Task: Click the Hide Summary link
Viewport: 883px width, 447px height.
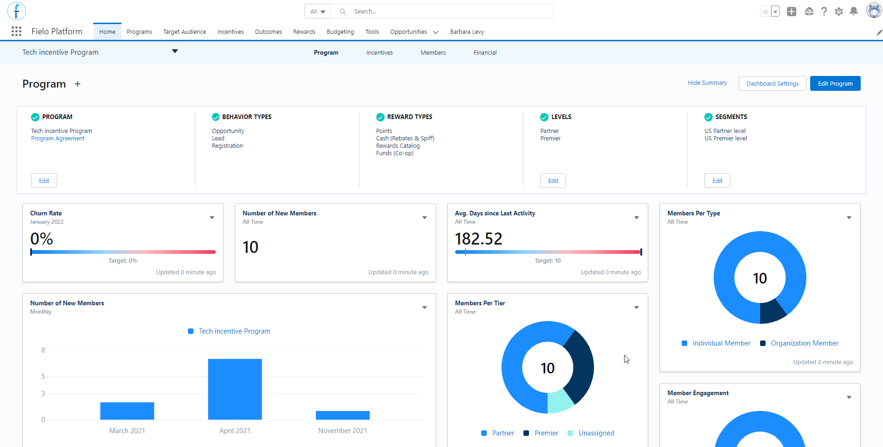Action: pos(708,83)
